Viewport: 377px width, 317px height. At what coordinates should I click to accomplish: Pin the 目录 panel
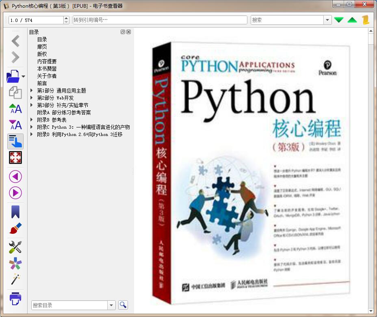[x=123, y=32]
